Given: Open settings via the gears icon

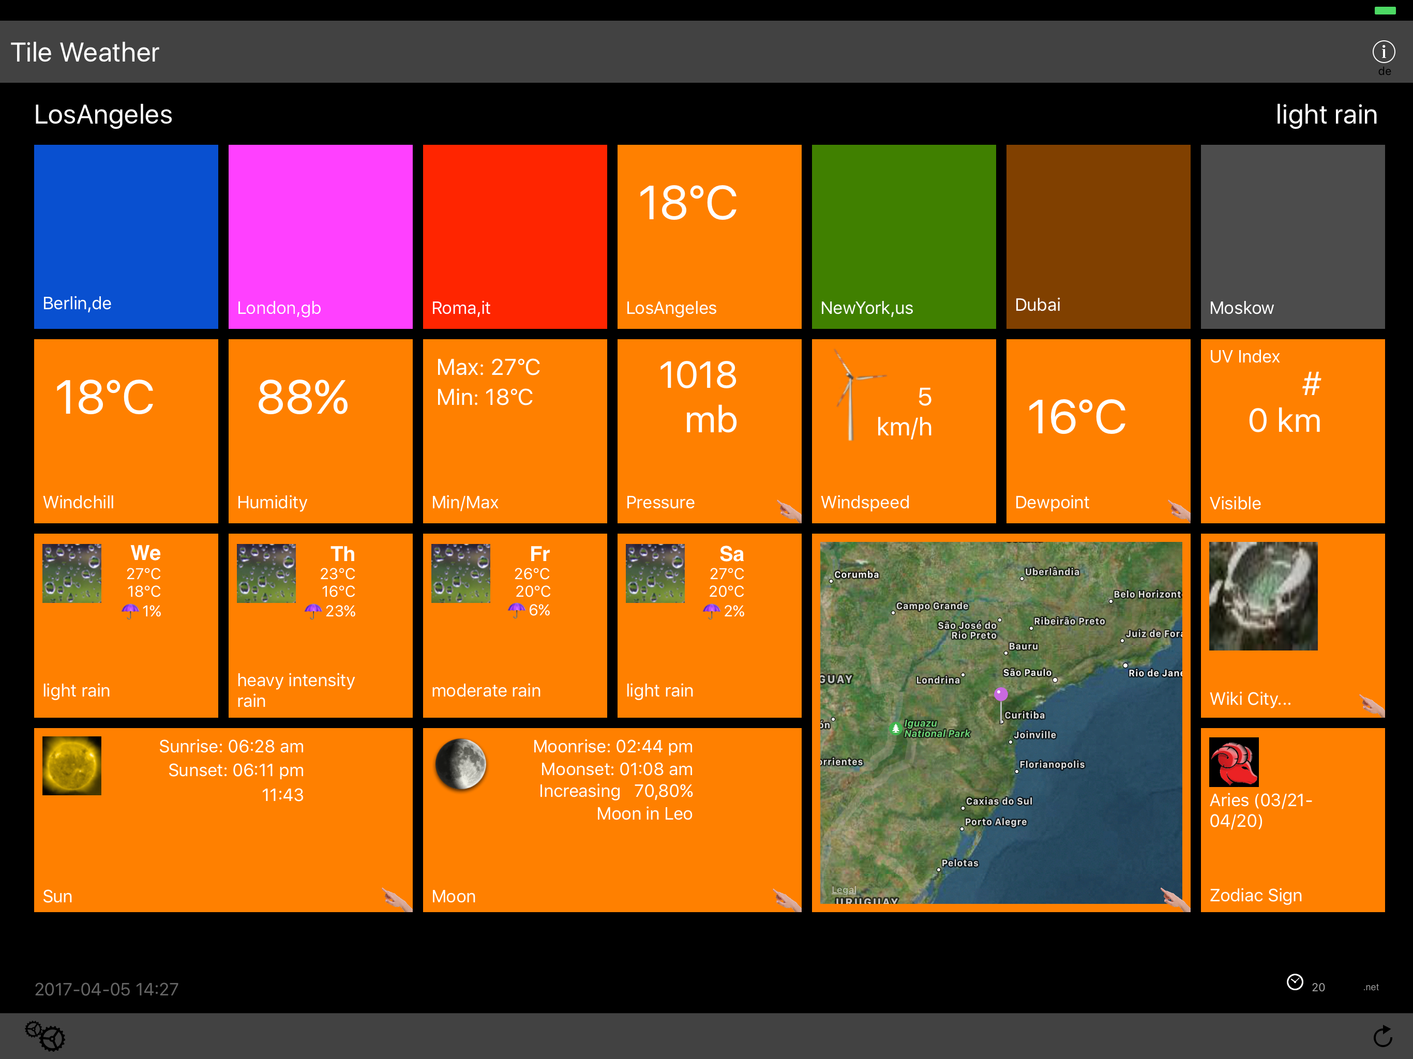Looking at the screenshot, I should tap(44, 1035).
